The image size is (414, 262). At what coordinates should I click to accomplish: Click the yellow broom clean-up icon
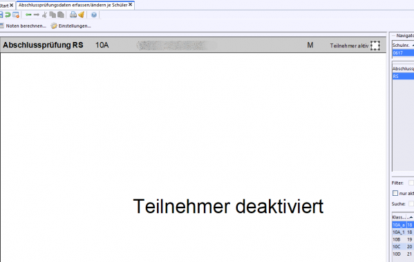pos(82,14)
